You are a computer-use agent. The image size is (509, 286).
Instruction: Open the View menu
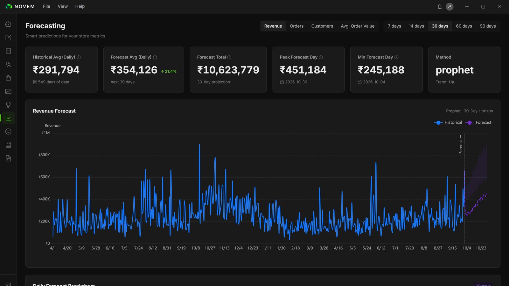pos(63,6)
